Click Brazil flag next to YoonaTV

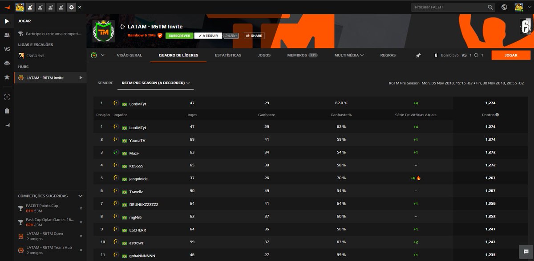pos(124,140)
